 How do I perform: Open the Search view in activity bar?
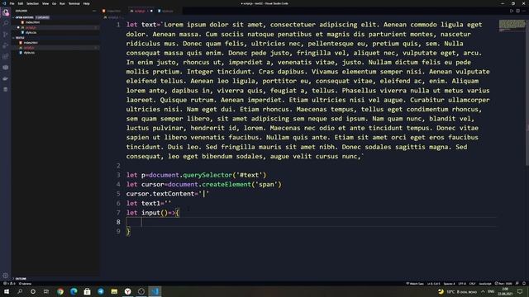point(6,23)
